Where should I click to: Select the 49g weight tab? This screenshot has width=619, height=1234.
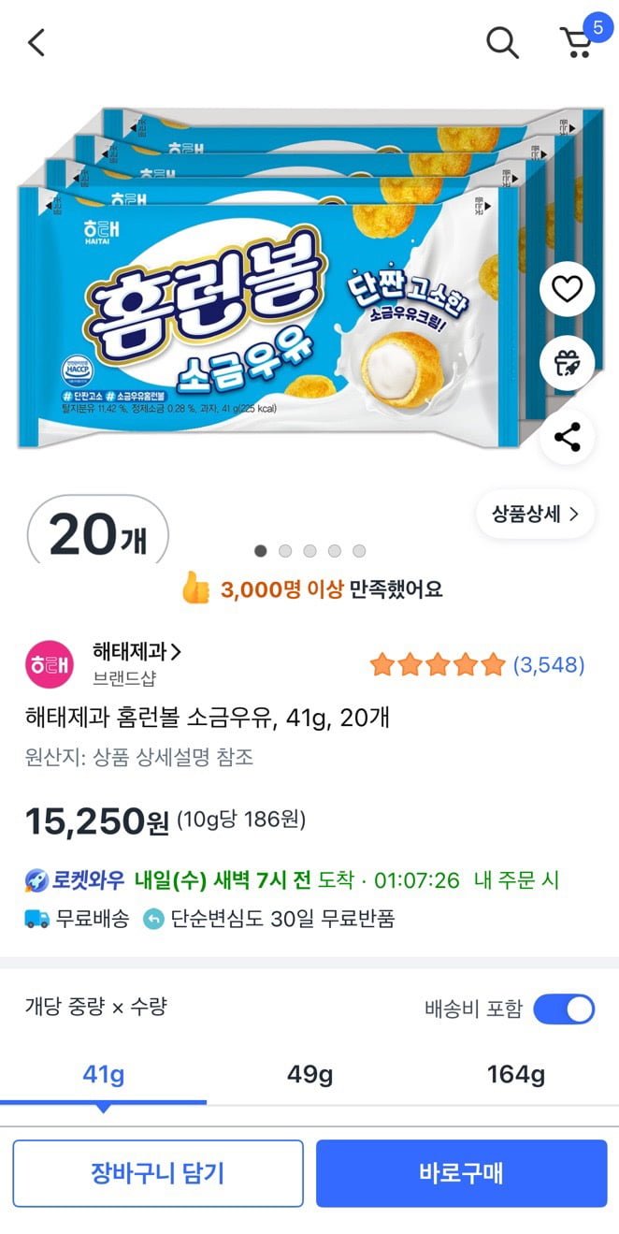coord(309,1075)
